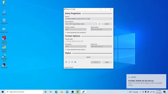The image size is (168, 94).
Task: Open the user folder desktop icon
Action: tap(4, 3)
